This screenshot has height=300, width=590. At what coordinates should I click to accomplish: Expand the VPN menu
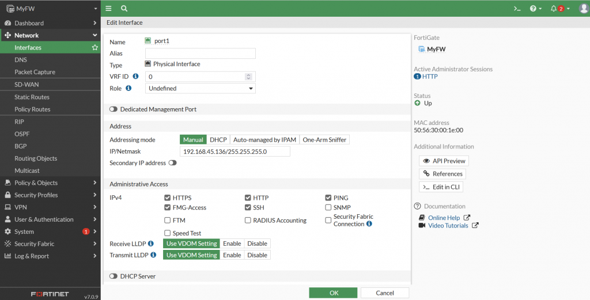point(95,207)
